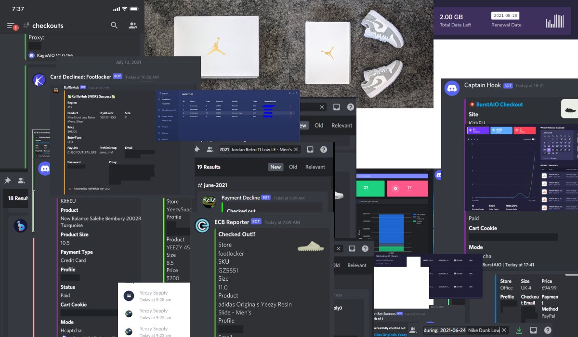Click the Captain Hook username
This screenshot has height=337, width=578.
point(482,85)
